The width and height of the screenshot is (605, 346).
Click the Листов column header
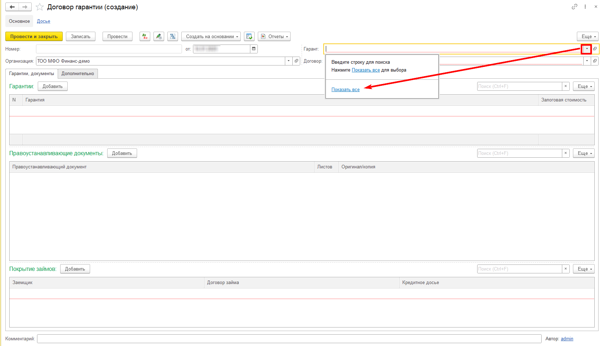coord(326,167)
